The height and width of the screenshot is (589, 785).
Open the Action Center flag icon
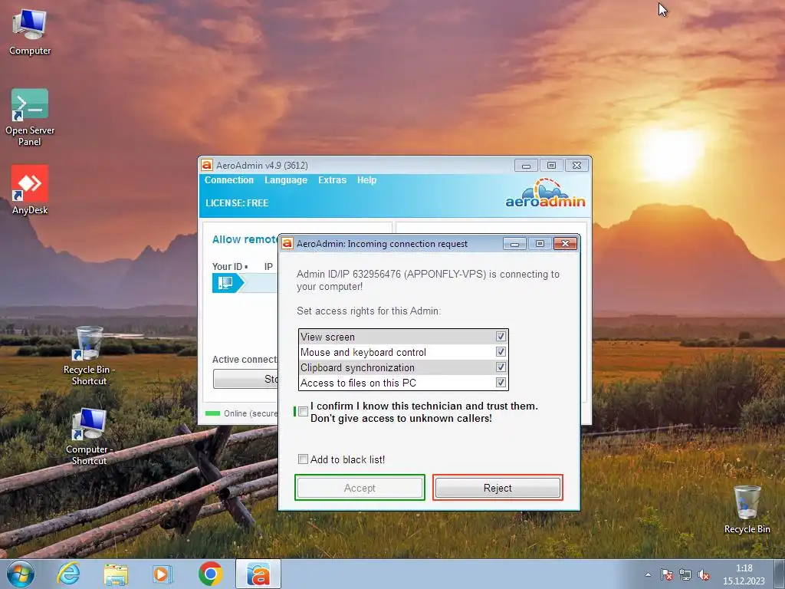[666, 575]
